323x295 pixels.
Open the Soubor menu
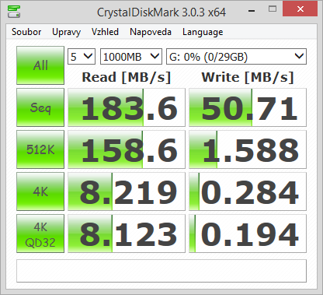26,32
